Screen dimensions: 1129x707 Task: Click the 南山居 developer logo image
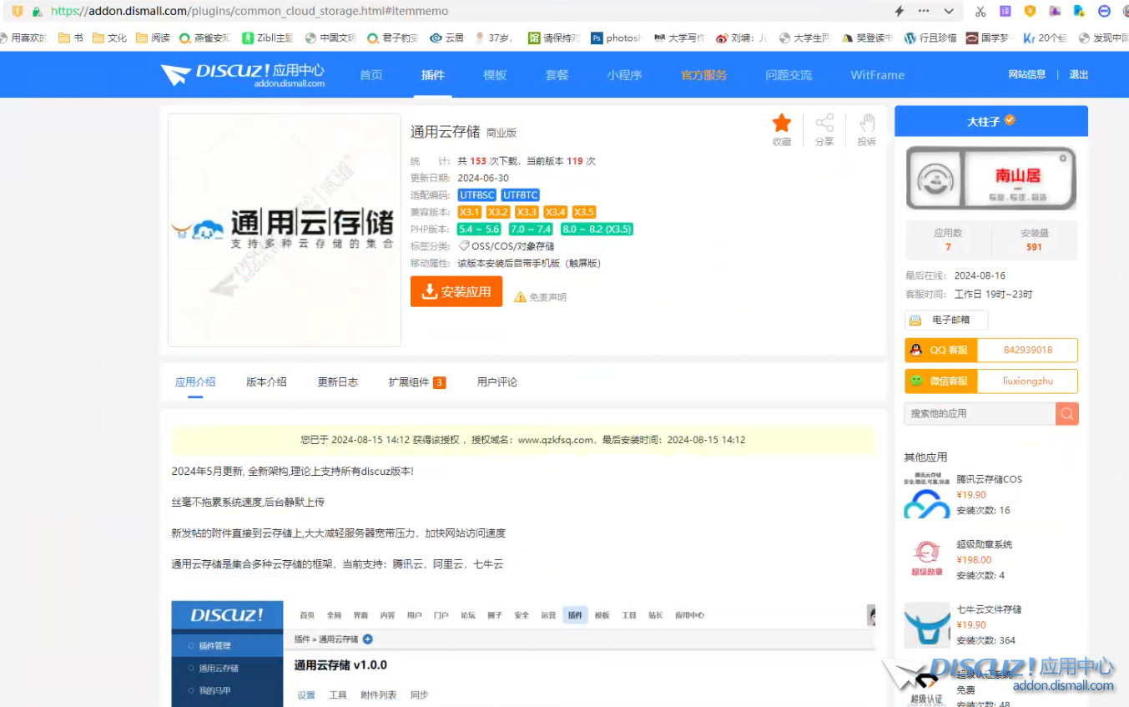coord(991,178)
